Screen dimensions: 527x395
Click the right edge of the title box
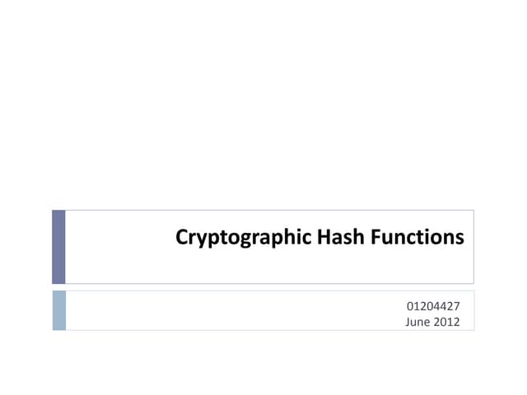473,247
